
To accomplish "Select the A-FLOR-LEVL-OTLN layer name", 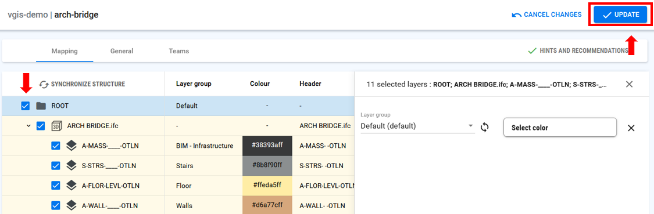I will coord(110,186).
